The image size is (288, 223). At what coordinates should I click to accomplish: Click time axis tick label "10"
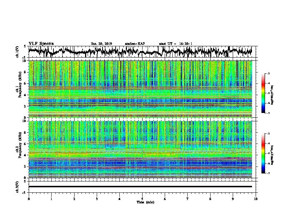[x=256, y=199]
